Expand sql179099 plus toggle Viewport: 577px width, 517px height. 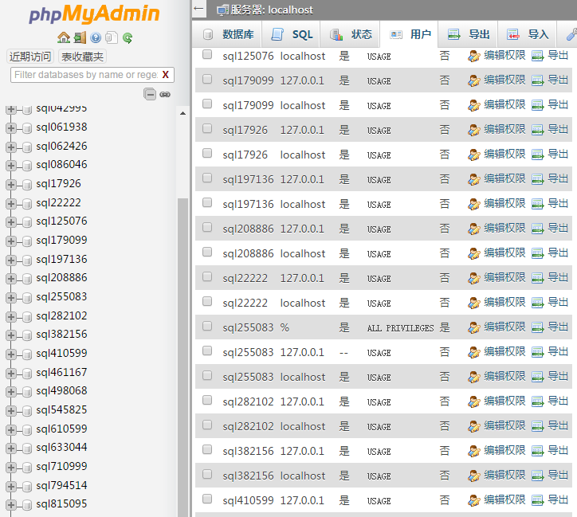coord(10,241)
